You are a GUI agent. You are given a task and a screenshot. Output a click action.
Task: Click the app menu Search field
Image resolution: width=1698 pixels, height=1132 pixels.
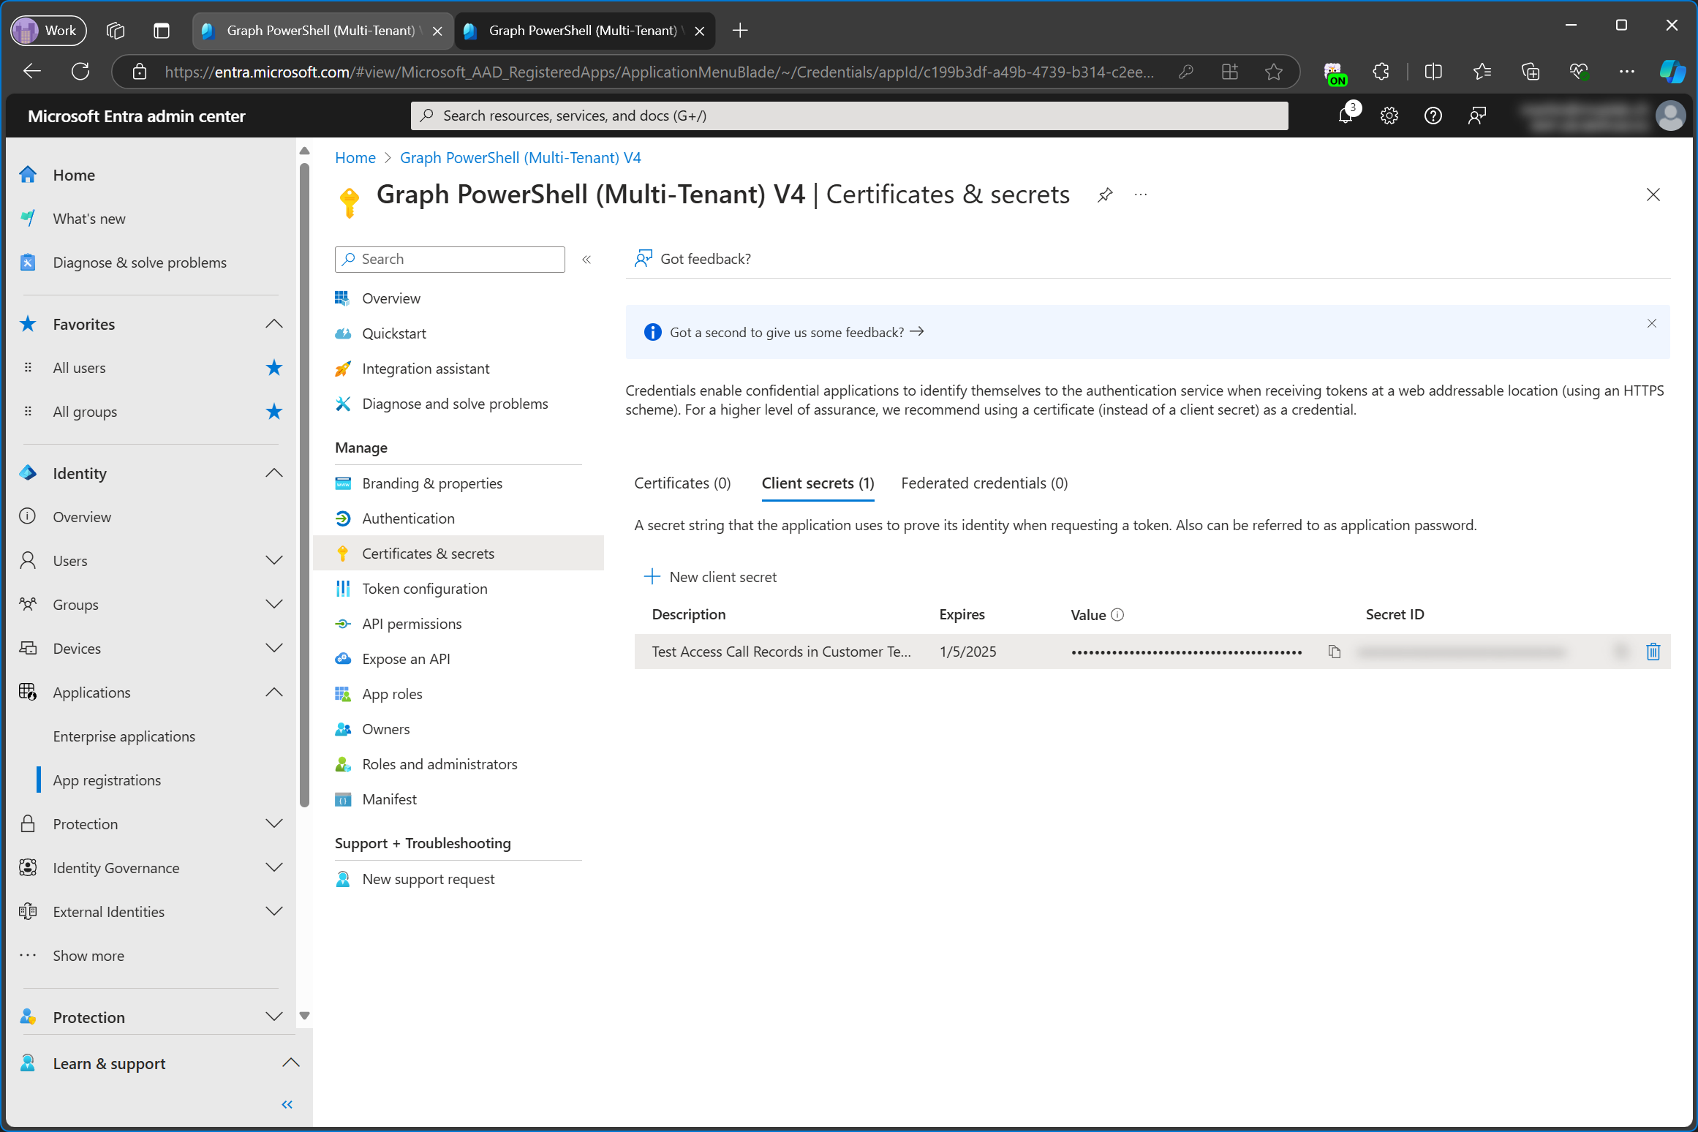(450, 260)
